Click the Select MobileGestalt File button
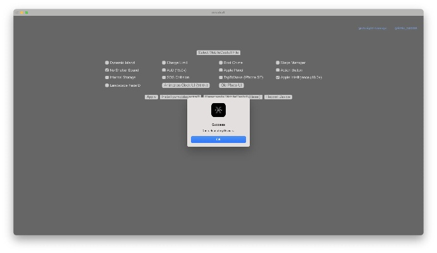This screenshot has height=253, width=437. [218, 52]
